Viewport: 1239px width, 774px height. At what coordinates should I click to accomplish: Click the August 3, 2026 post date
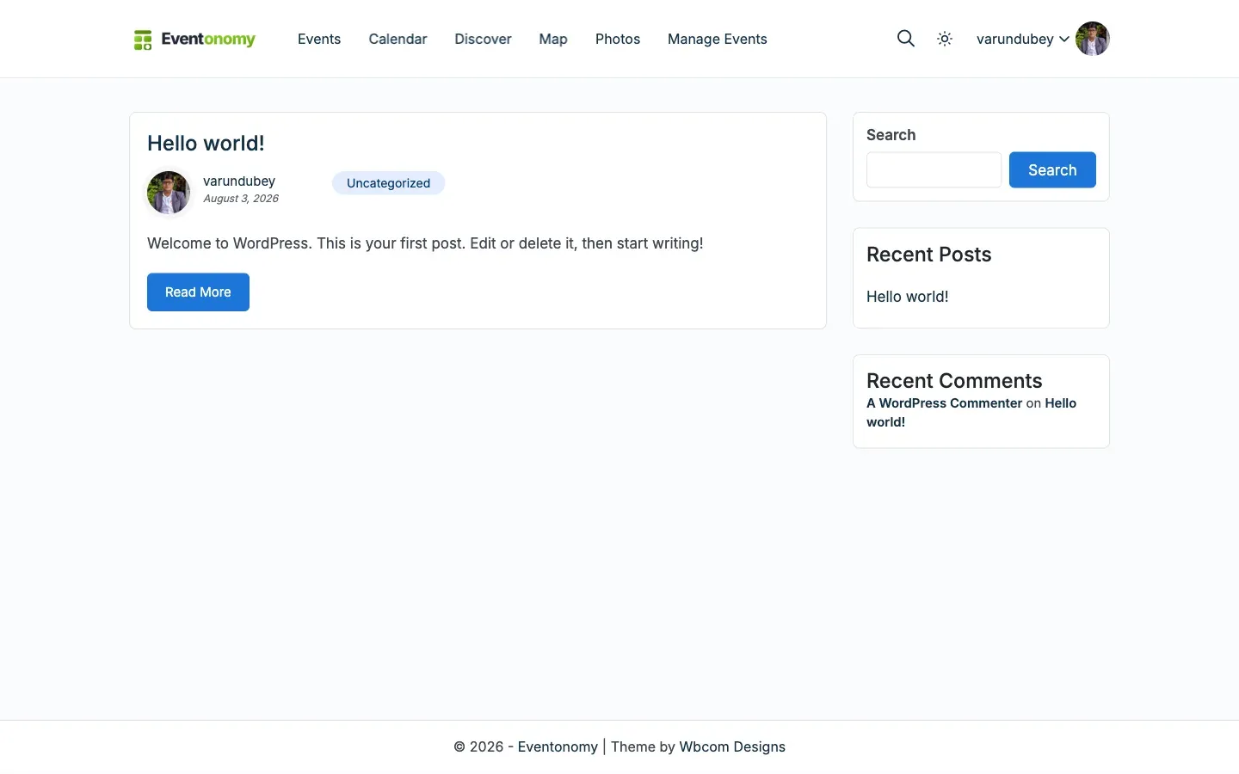241,199
